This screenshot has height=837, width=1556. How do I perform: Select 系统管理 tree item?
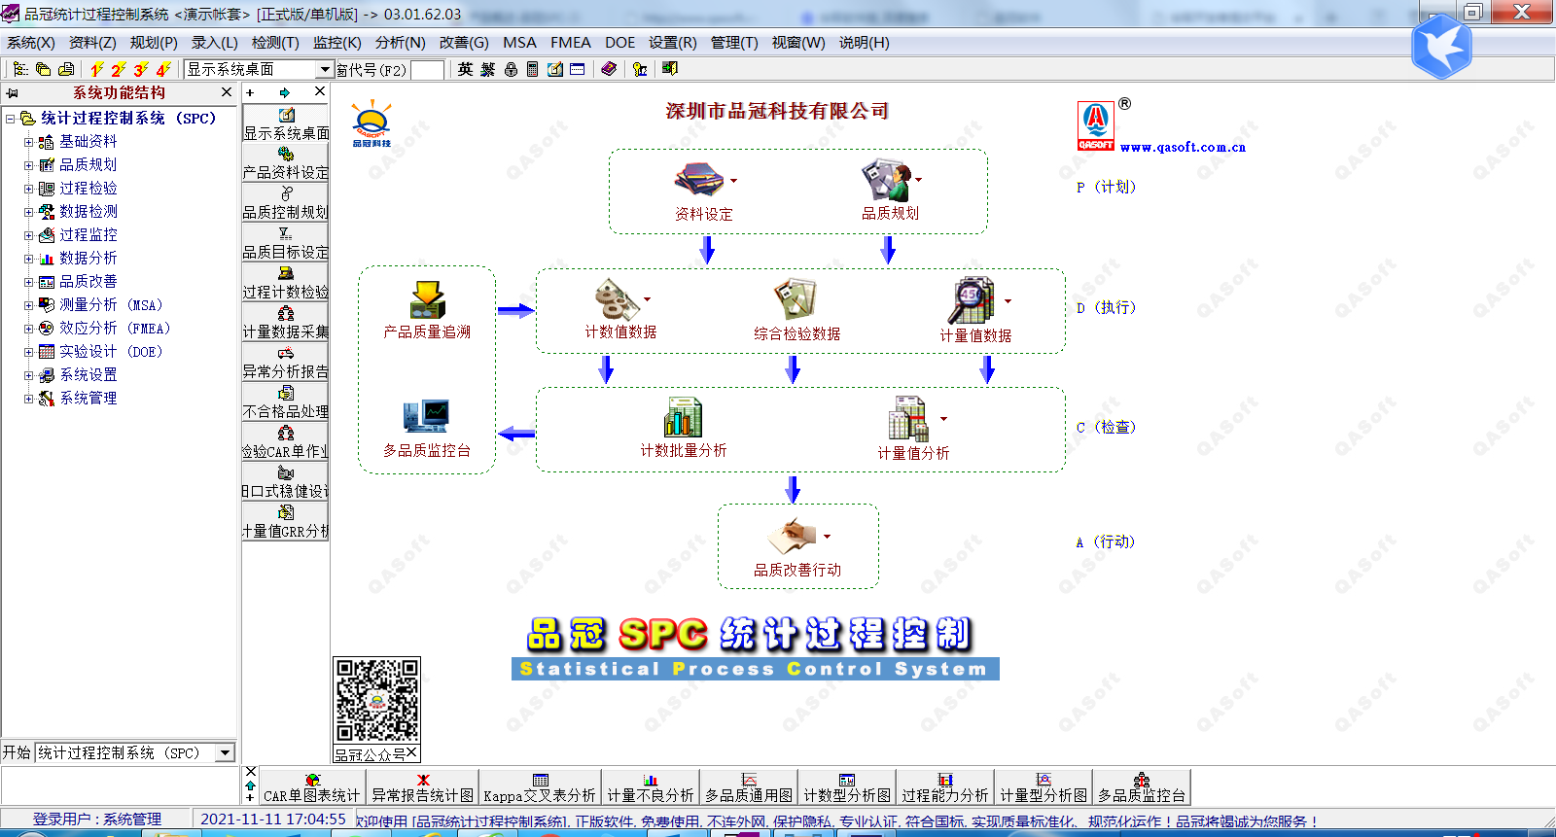tap(88, 399)
